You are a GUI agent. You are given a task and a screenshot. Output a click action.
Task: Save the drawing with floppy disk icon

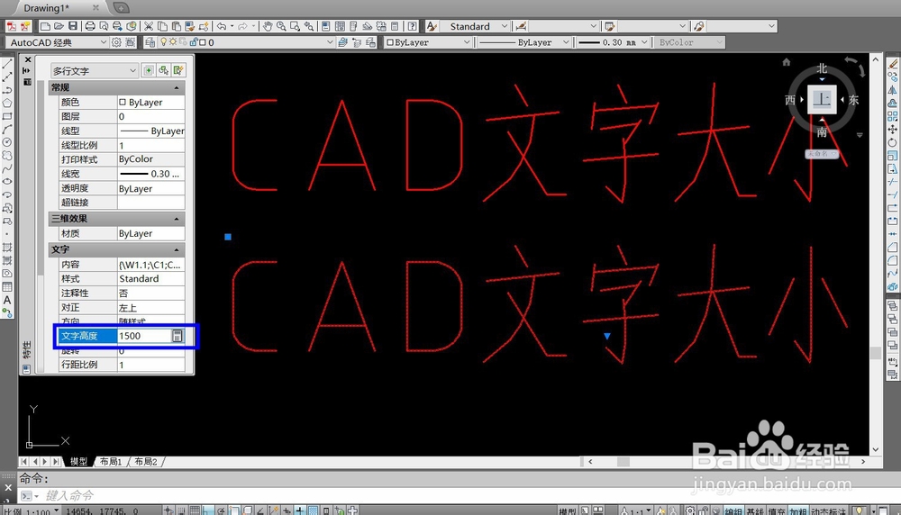coord(73,26)
